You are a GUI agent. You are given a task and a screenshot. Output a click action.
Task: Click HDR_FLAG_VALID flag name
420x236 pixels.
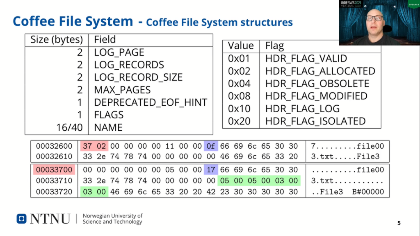(306, 58)
